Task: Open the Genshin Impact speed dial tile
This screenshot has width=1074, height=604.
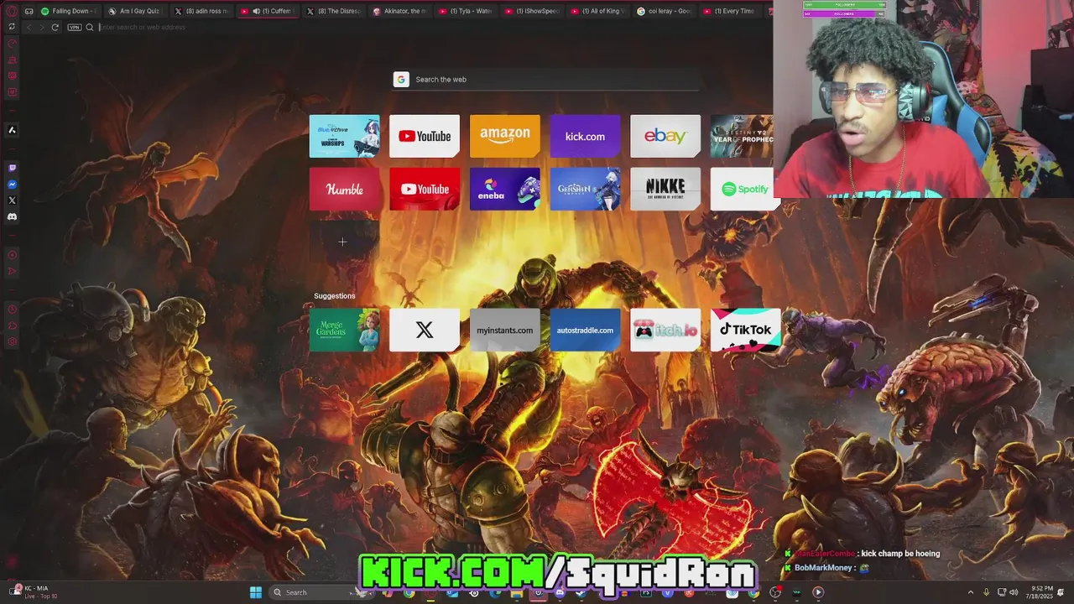Action: point(585,189)
